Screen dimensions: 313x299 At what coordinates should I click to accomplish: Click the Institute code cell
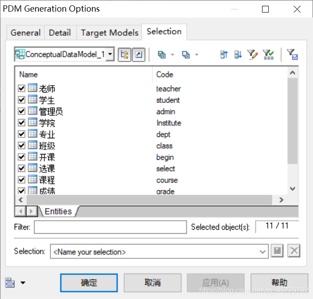tap(169, 123)
